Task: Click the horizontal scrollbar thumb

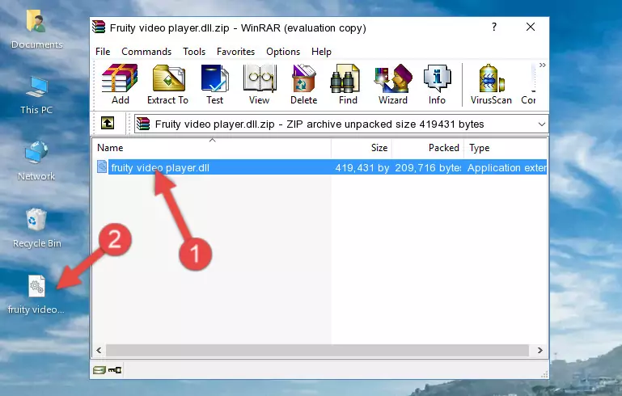Action: (x=317, y=351)
